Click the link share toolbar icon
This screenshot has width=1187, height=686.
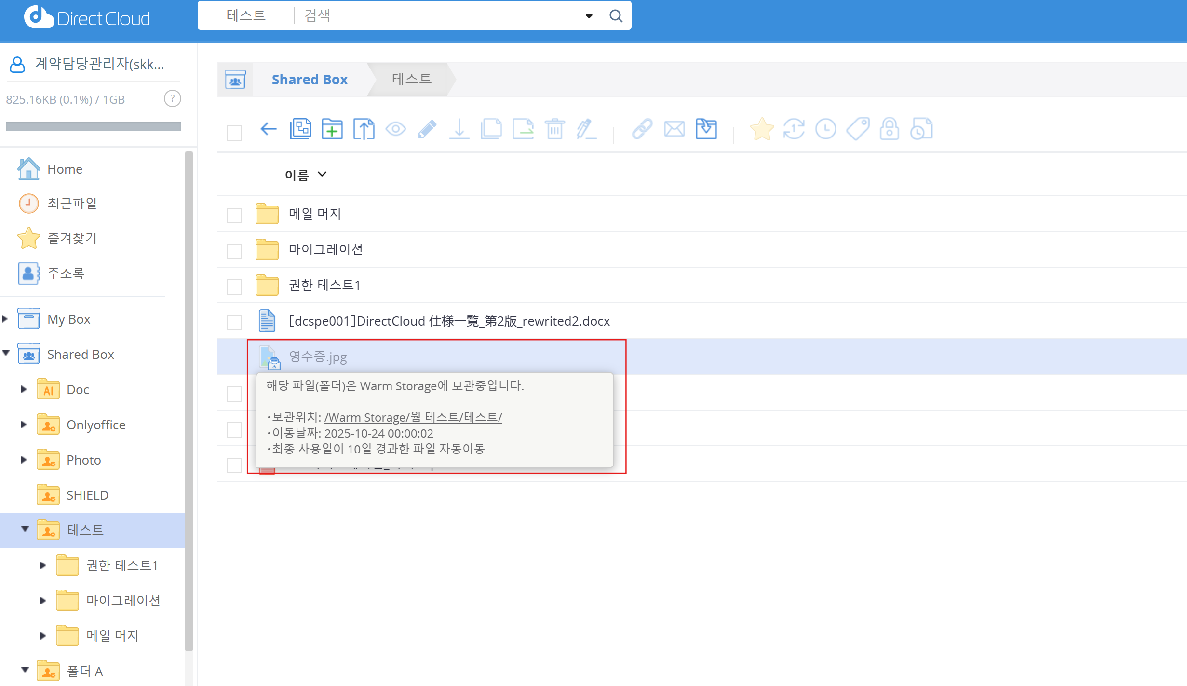tap(642, 129)
